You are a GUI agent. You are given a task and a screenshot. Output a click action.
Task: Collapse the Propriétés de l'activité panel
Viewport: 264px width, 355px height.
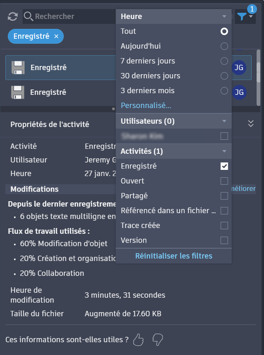251,124
